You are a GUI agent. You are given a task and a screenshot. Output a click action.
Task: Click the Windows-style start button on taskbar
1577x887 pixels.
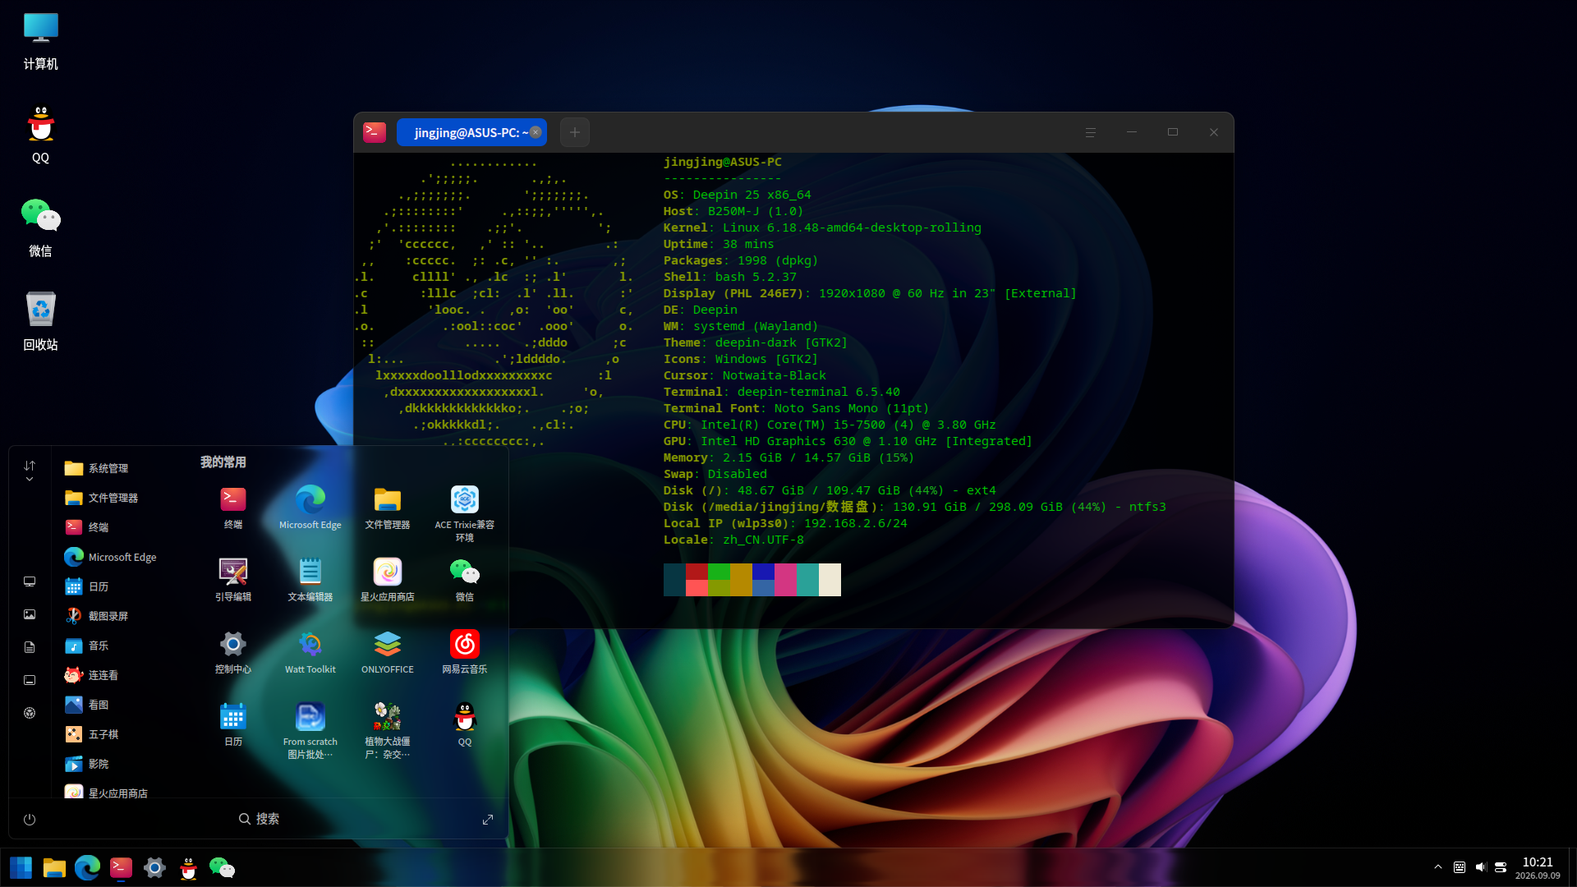21,867
